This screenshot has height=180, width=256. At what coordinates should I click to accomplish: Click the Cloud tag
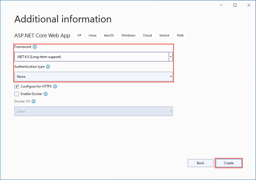pos(147,35)
